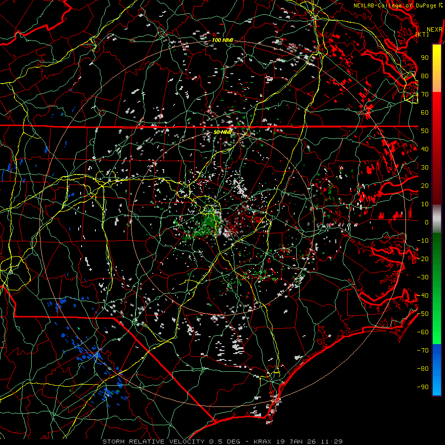
Task: Click the blue bottom segment of color bar
Action: tap(437, 370)
